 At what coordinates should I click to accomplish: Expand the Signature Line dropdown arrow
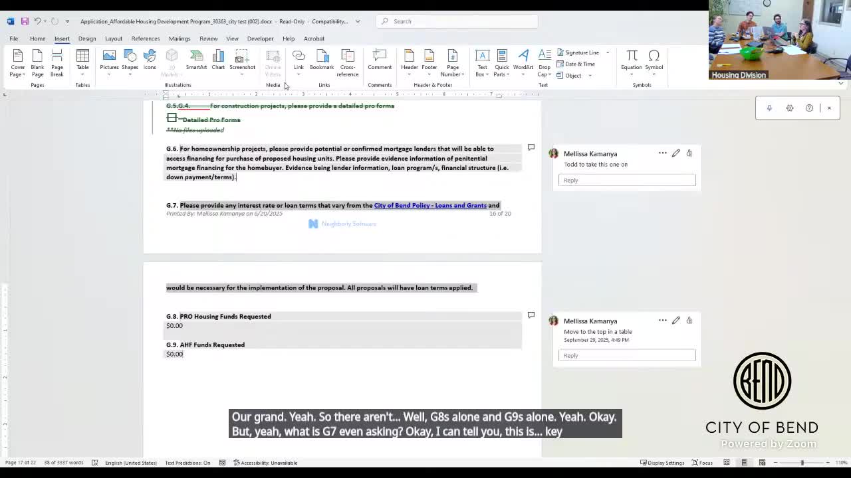tap(608, 52)
